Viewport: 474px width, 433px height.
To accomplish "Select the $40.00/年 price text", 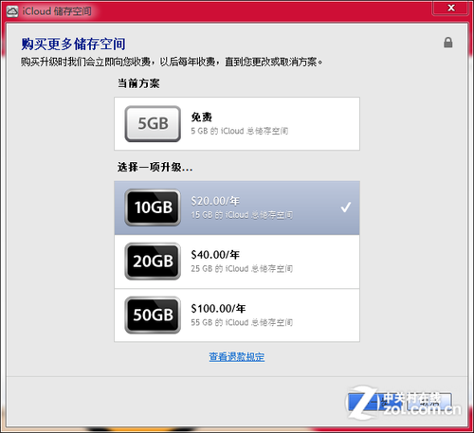I will [215, 255].
